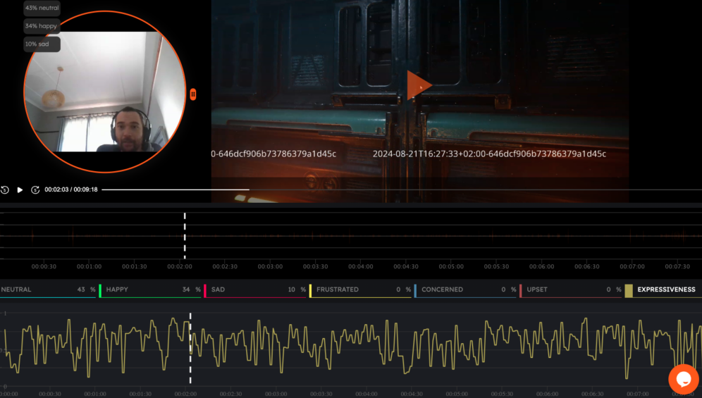Click the 43% neutral badge
Image resolution: width=702 pixels, height=398 pixels.
(x=42, y=8)
